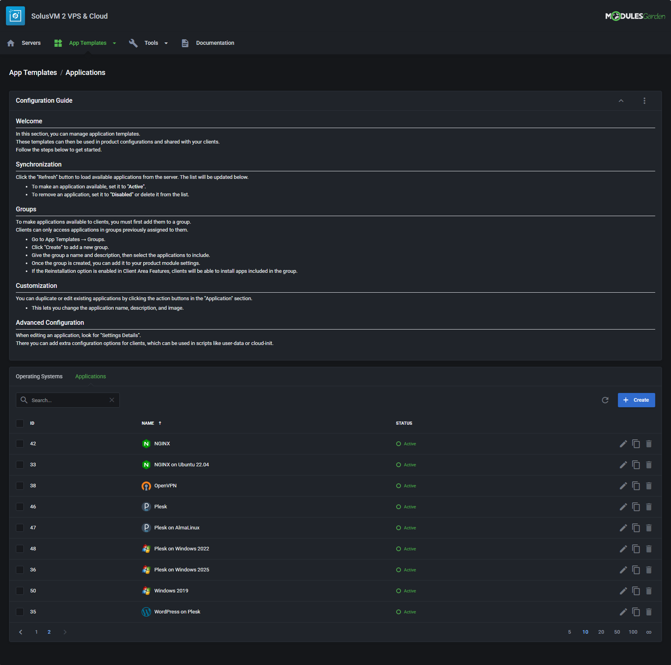Delete the WordPress on Plesk application
The width and height of the screenshot is (671, 665).
[x=649, y=612]
